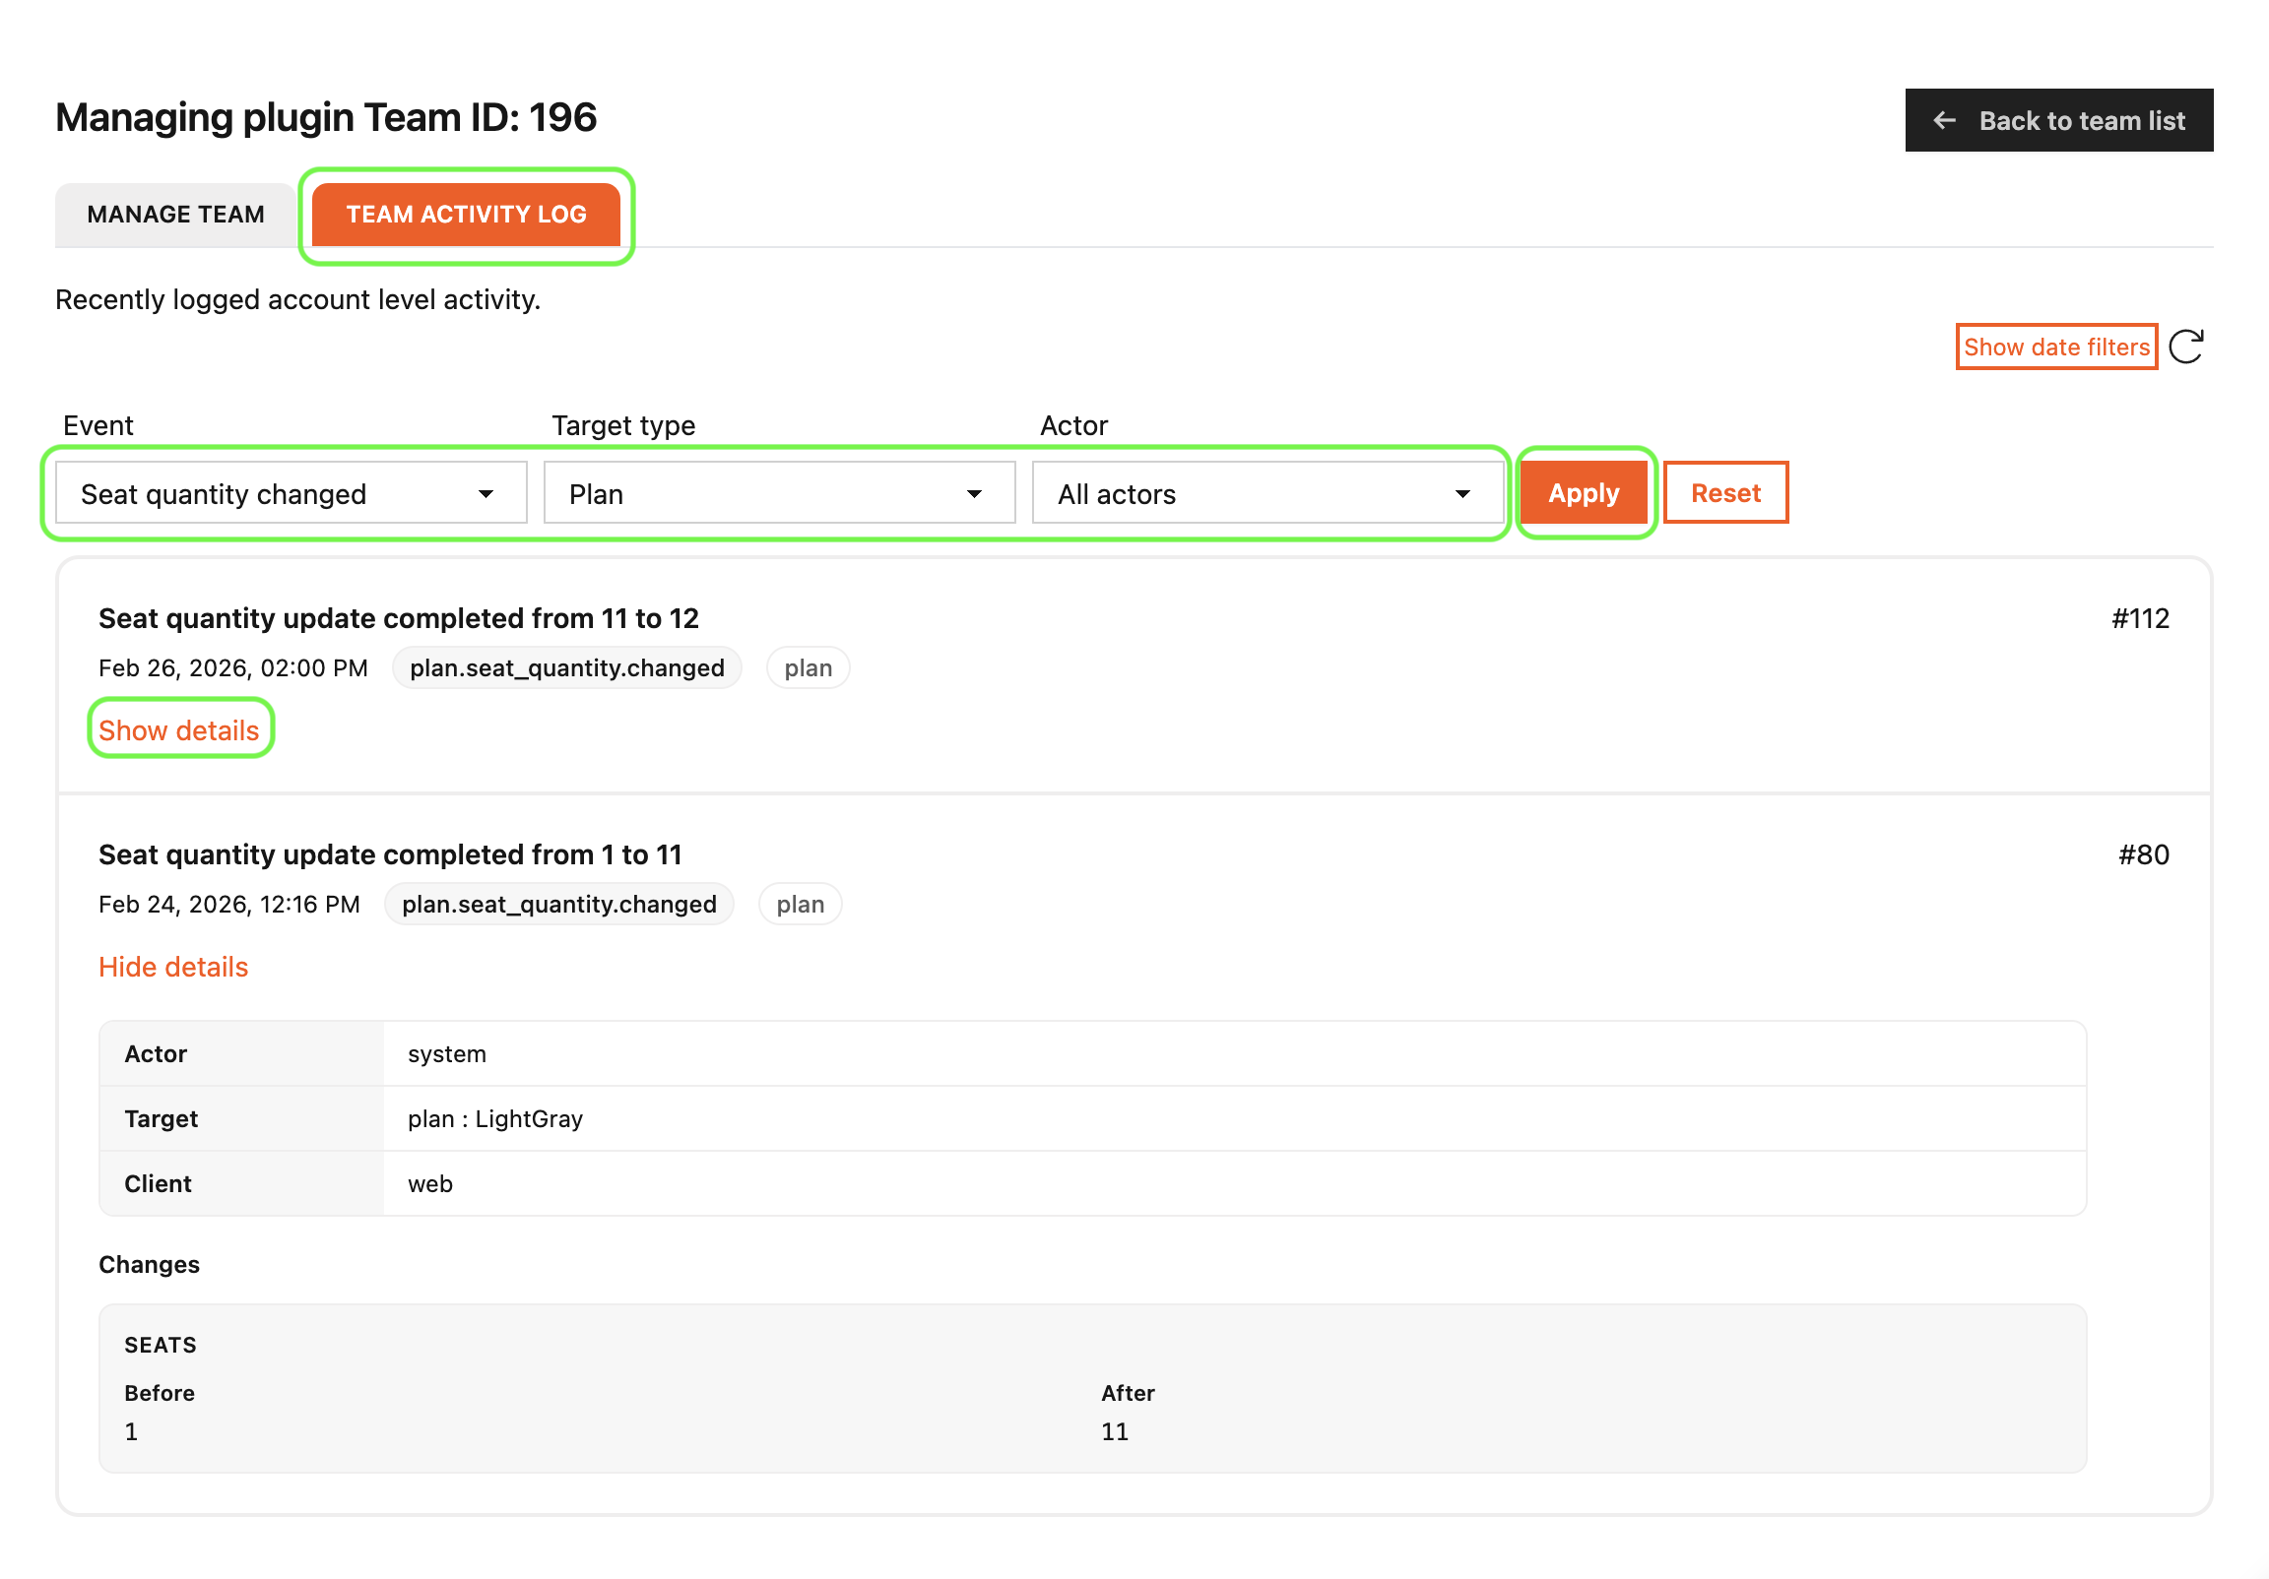
Task: Switch to the Manage Team tab
Action: (175, 214)
